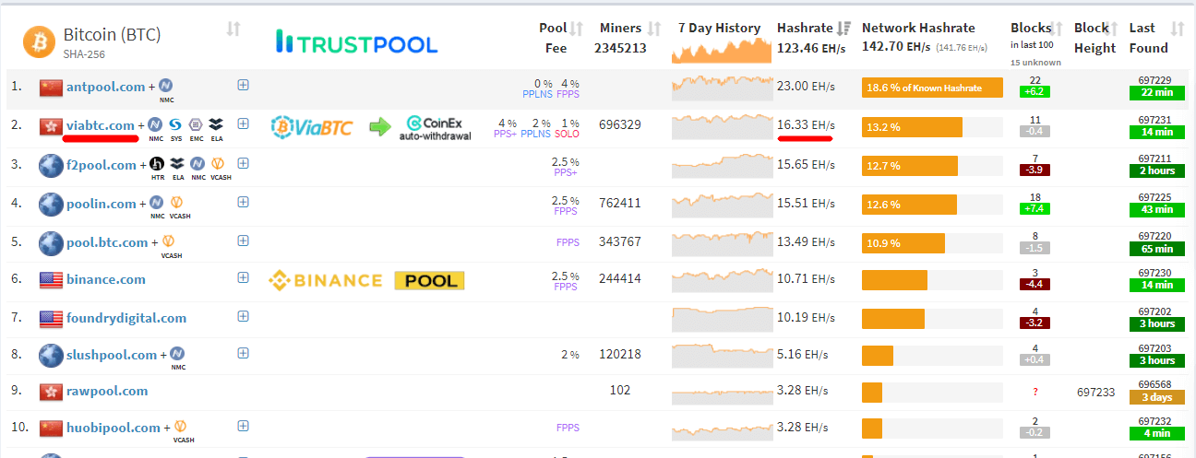Expand the slushpool.com row details
The image size is (1196, 458).
[244, 353]
